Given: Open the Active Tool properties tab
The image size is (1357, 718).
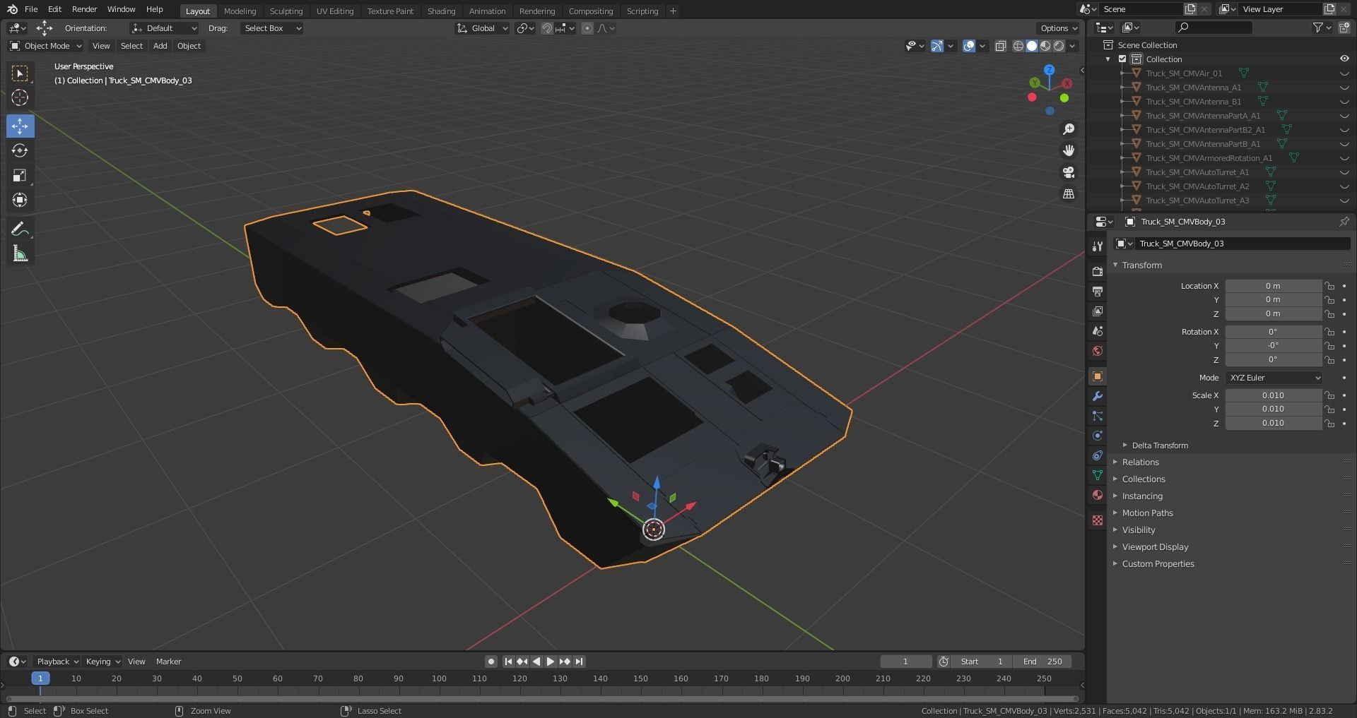Looking at the screenshot, I should (1098, 246).
